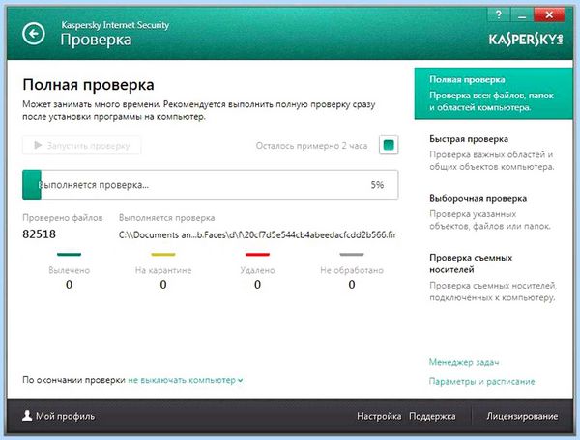The height and width of the screenshot is (440, 580).
Task: Click the gray Не обработано indicator bar
Action: click(x=352, y=254)
